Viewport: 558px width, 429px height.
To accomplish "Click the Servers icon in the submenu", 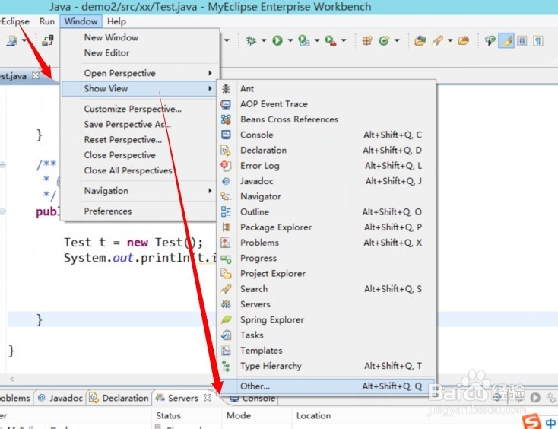I will [226, 304].
